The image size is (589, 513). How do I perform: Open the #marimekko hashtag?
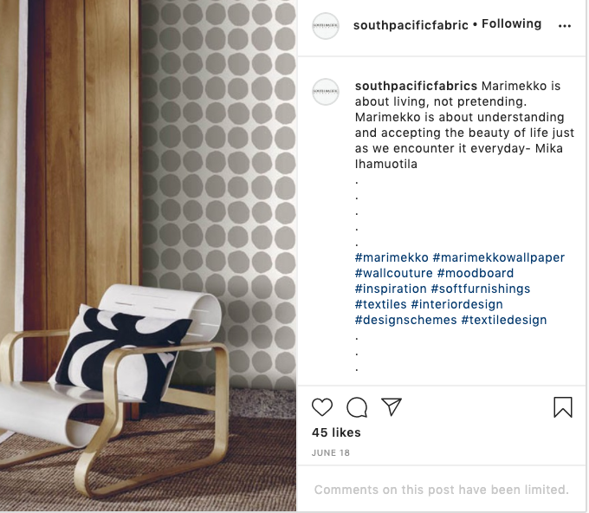tap(392, 257)
